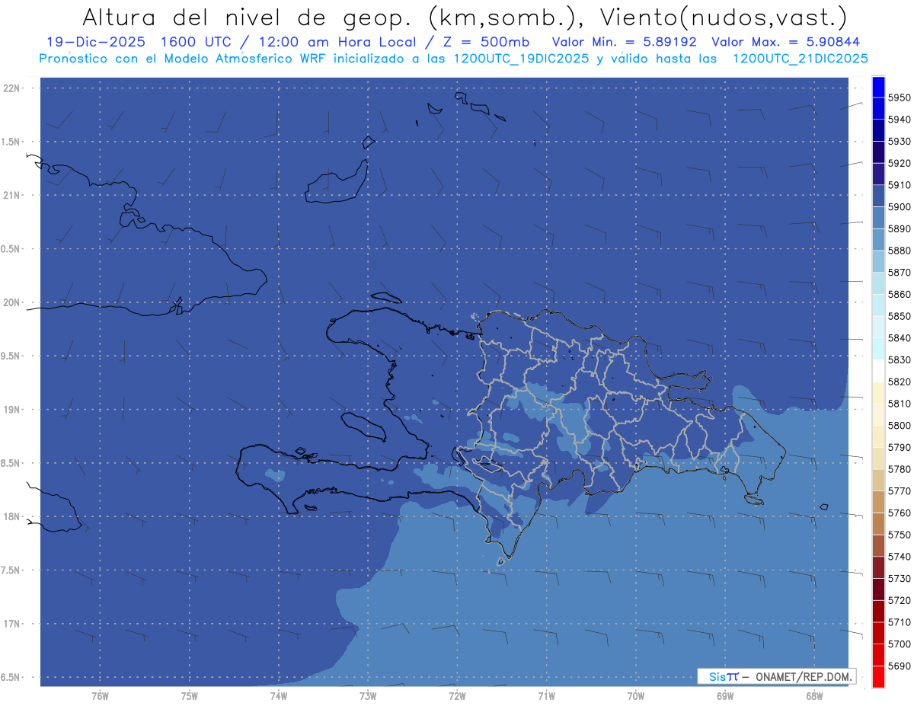Click the 5950 value on the color scale
This screenshot has width=914, height=706.
900,97
